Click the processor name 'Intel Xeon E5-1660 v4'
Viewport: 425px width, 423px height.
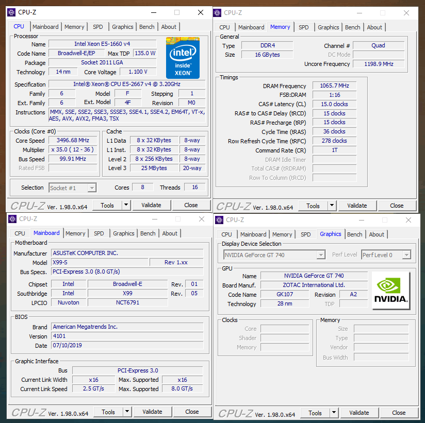103,44
